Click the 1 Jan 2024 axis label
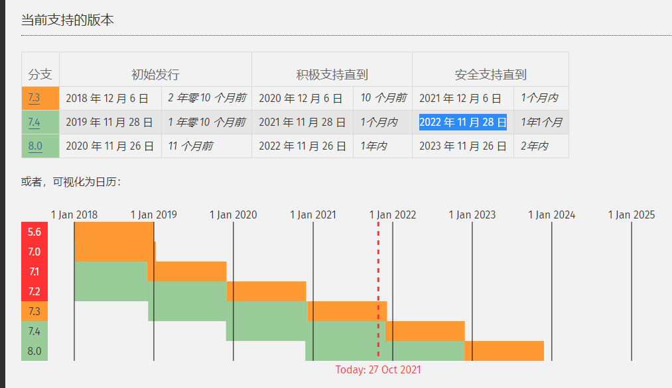The height and width of the screenshot is (388, 672). [x=551, y=215]
